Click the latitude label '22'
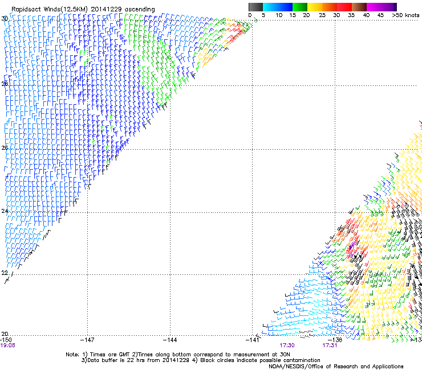 [5, 273]
